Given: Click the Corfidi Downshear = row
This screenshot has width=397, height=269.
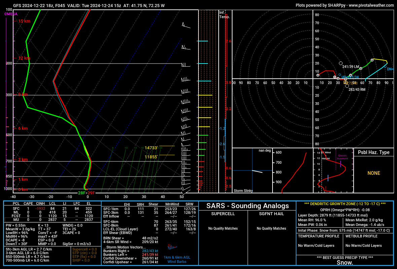Looking at the screenshot, I should pos(131,258).
